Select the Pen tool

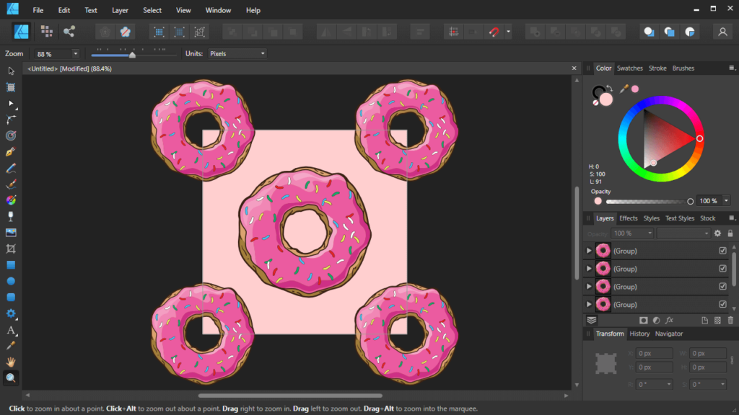coord(11,152)
